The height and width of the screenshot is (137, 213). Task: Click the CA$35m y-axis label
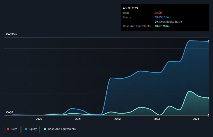point(12,34)
